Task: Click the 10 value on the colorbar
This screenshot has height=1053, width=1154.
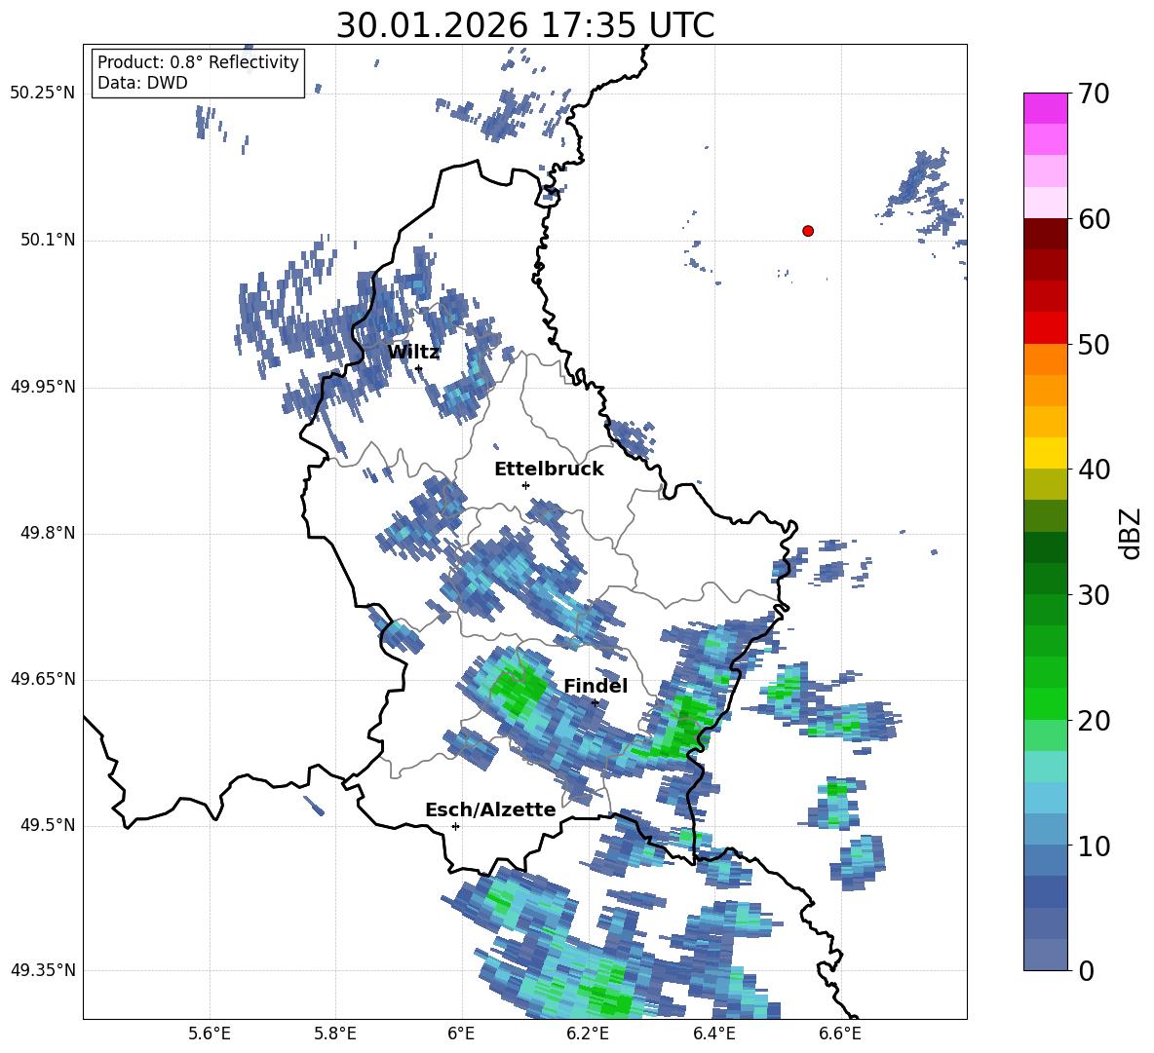Action: (x=1093, y=846)
